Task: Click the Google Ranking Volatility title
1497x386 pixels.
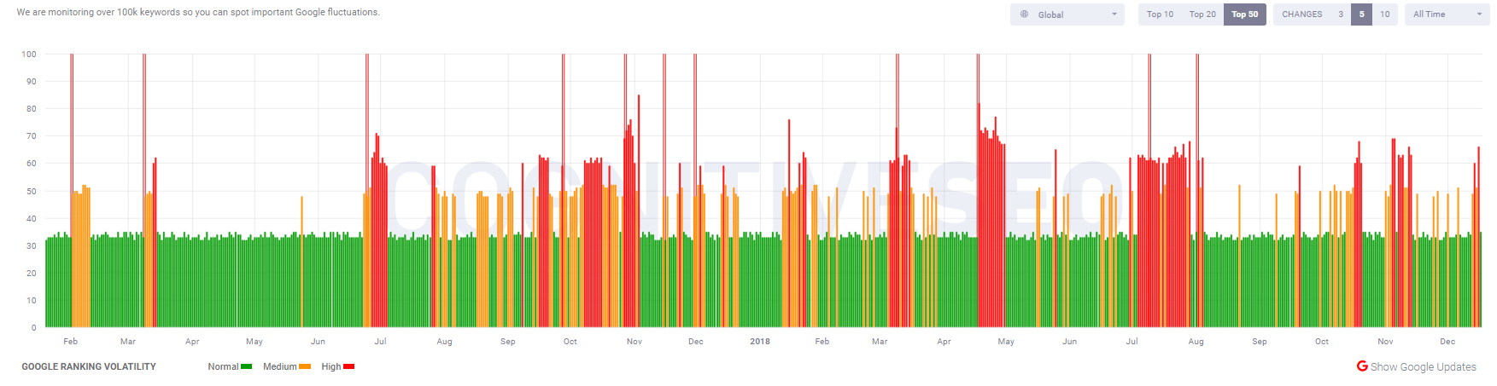Action: [x=89, y=366]
